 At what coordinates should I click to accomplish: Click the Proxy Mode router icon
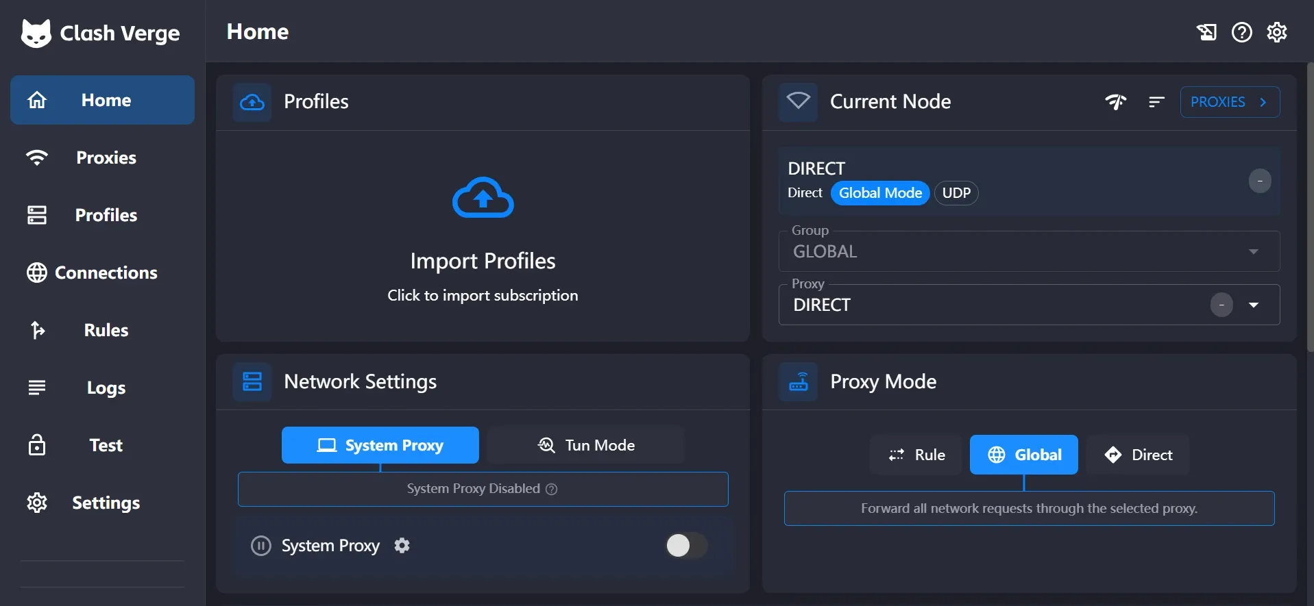point(798,381)
